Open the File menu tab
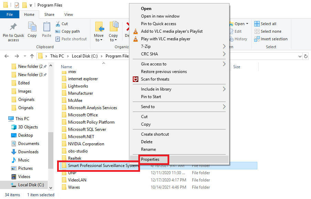The width and height of the screenshot is (311, 199). pos(10,14)
